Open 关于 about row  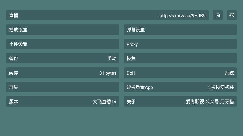tap(180, 101)
